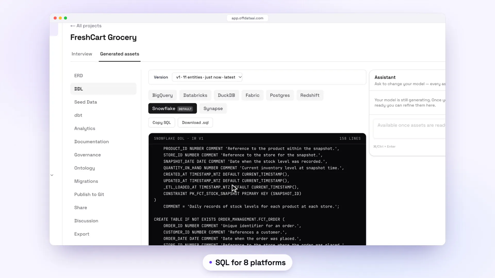Click the CONSTRAINT PK_FCT_STOCK_SNAPSHOT line
This screenshot has width=495, height=278.
(232, 194)
